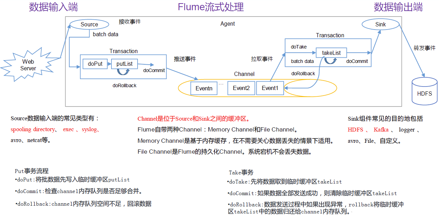Click "doCommit" label right of putList

154,70
